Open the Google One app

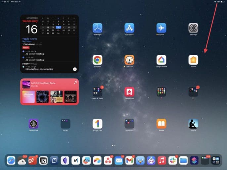(x=97, y=124)
